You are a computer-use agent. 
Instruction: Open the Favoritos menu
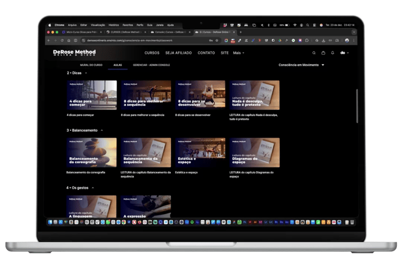(x=128, y=25)
